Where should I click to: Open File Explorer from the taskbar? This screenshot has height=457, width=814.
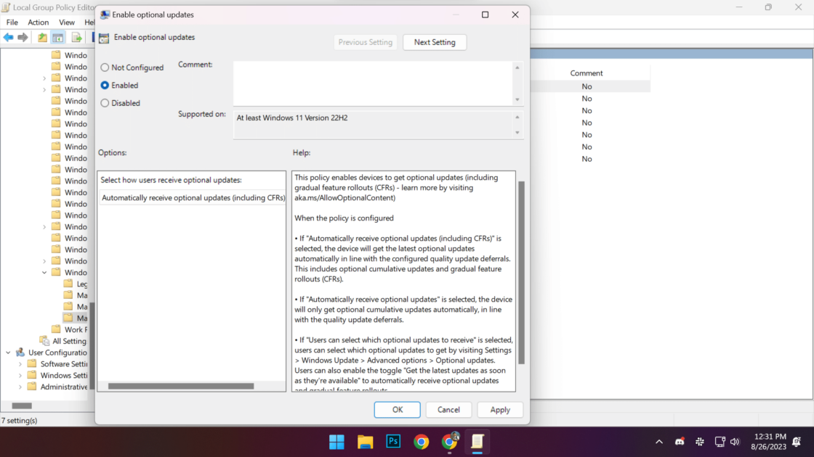pos(365,441)
